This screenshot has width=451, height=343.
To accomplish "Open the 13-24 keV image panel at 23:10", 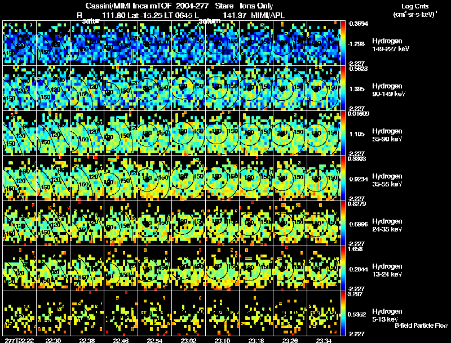I will tap(222, 269).
